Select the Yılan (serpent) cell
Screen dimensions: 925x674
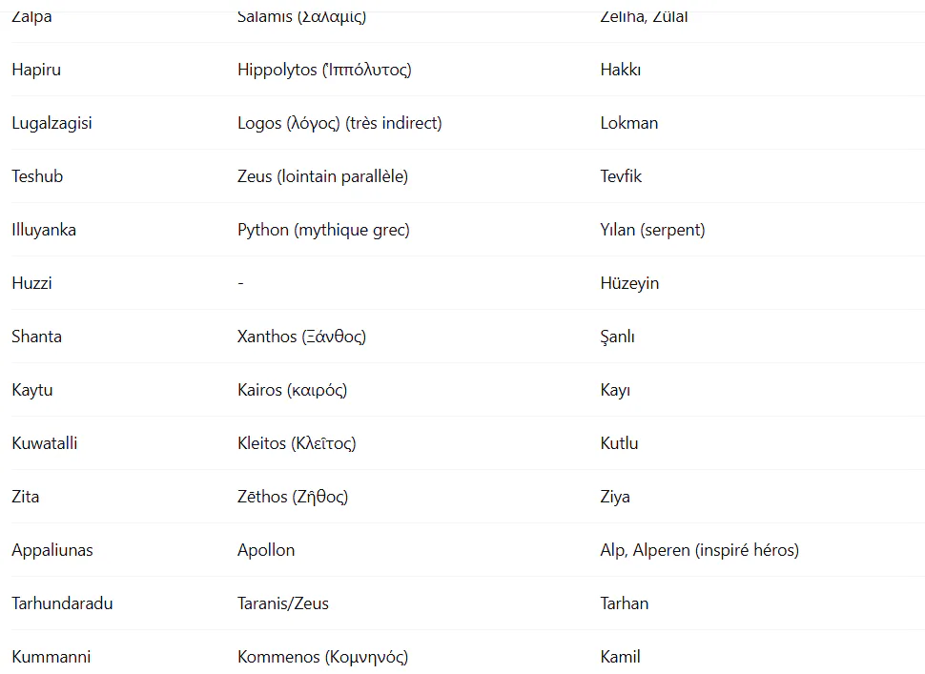click(652, 230)
